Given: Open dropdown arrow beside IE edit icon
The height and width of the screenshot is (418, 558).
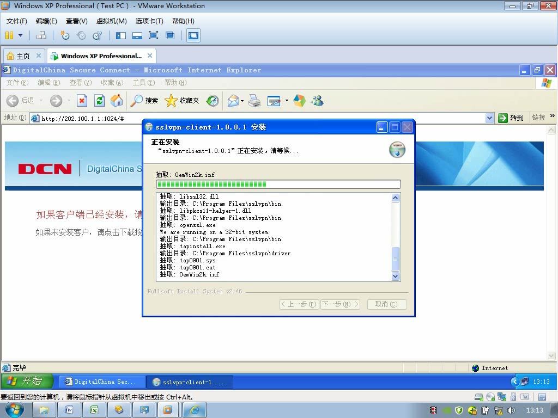Looking at the screenshot, I should [287, 101].
